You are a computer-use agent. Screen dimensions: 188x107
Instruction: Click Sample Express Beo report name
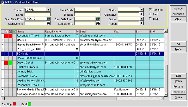57,36
